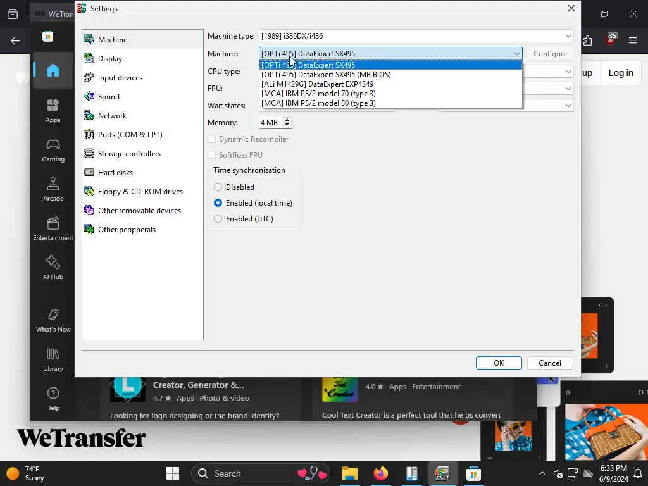Screen dimensions: 648x486
Task: Collapse the Machine combo box arrow
Action: tap(516, 53)
